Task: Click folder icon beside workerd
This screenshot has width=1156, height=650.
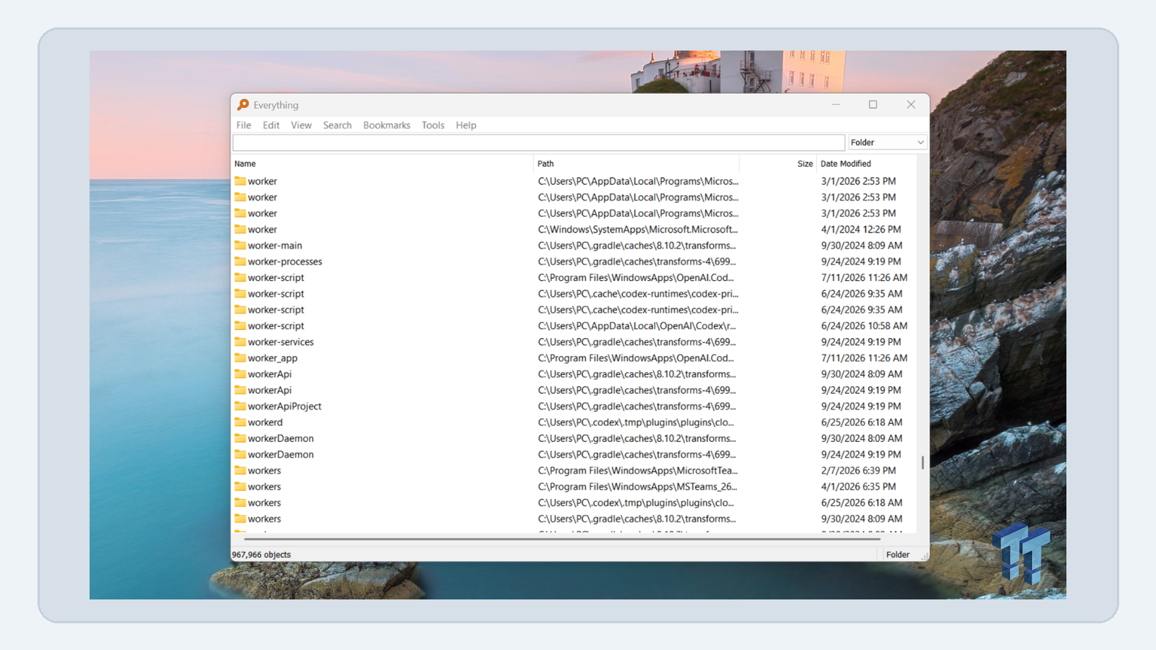Action: [x=241, y=422]
